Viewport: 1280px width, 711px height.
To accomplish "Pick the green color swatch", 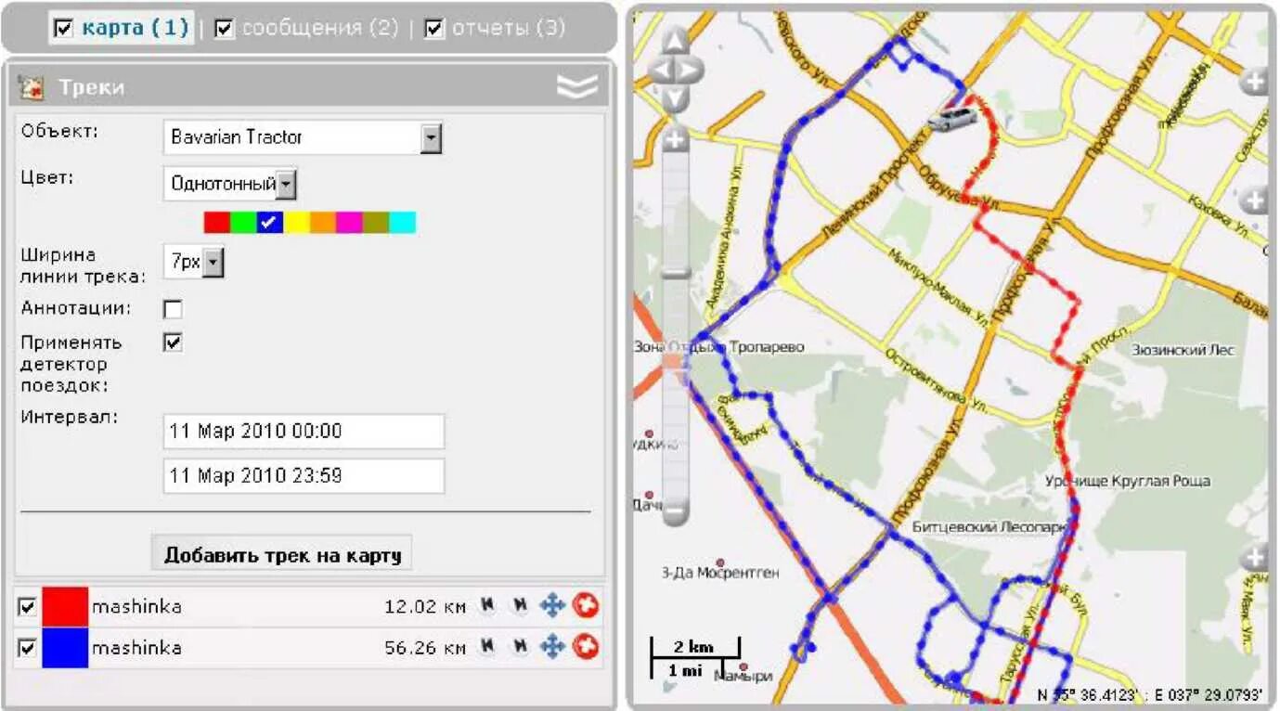I will coord(243,222).
